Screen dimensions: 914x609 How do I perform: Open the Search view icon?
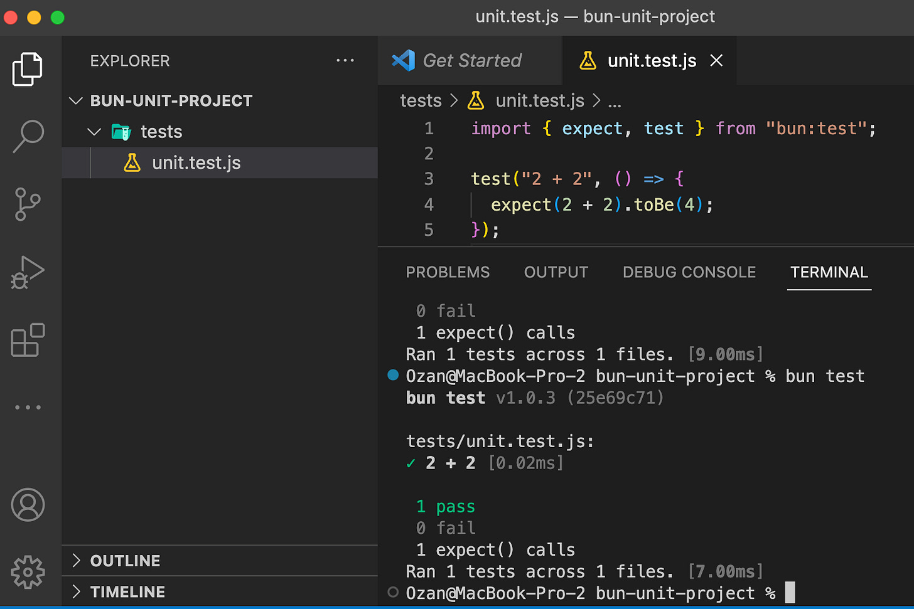pos(28,136)
